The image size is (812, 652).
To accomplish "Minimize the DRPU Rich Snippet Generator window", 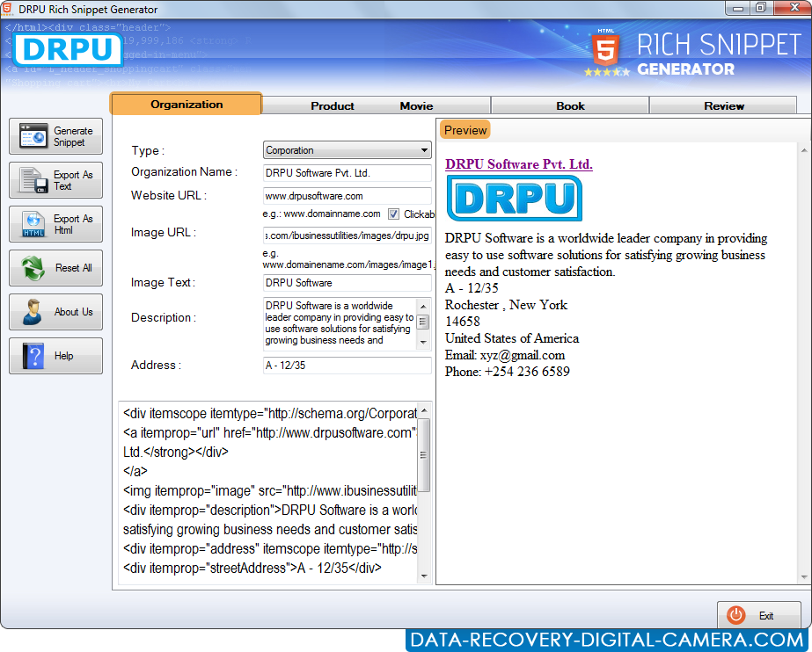I will coord(738,8).
